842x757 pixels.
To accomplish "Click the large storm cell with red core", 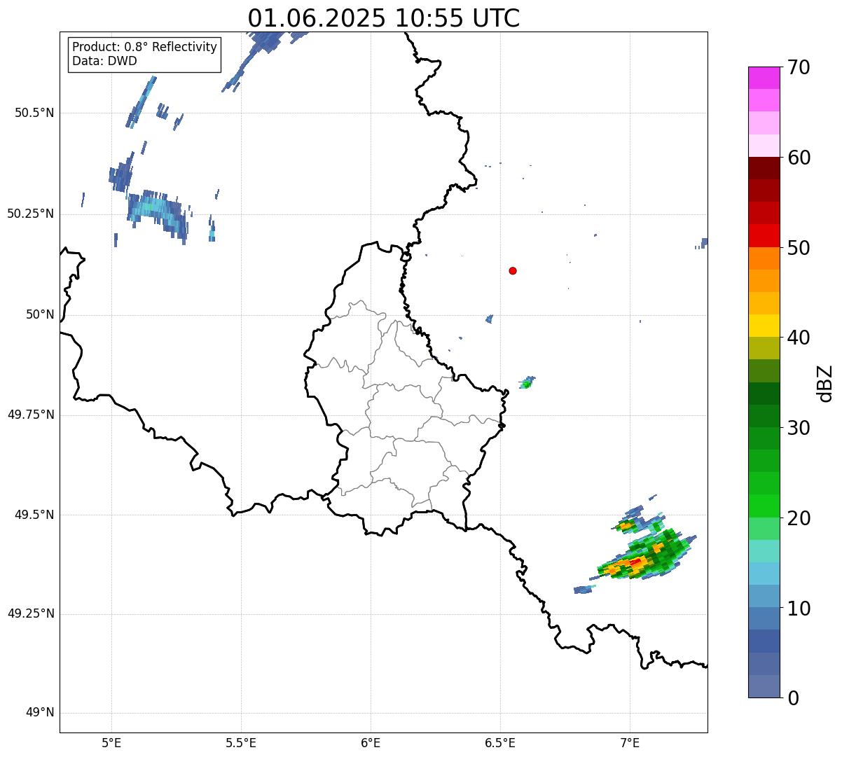I will 645,555.
